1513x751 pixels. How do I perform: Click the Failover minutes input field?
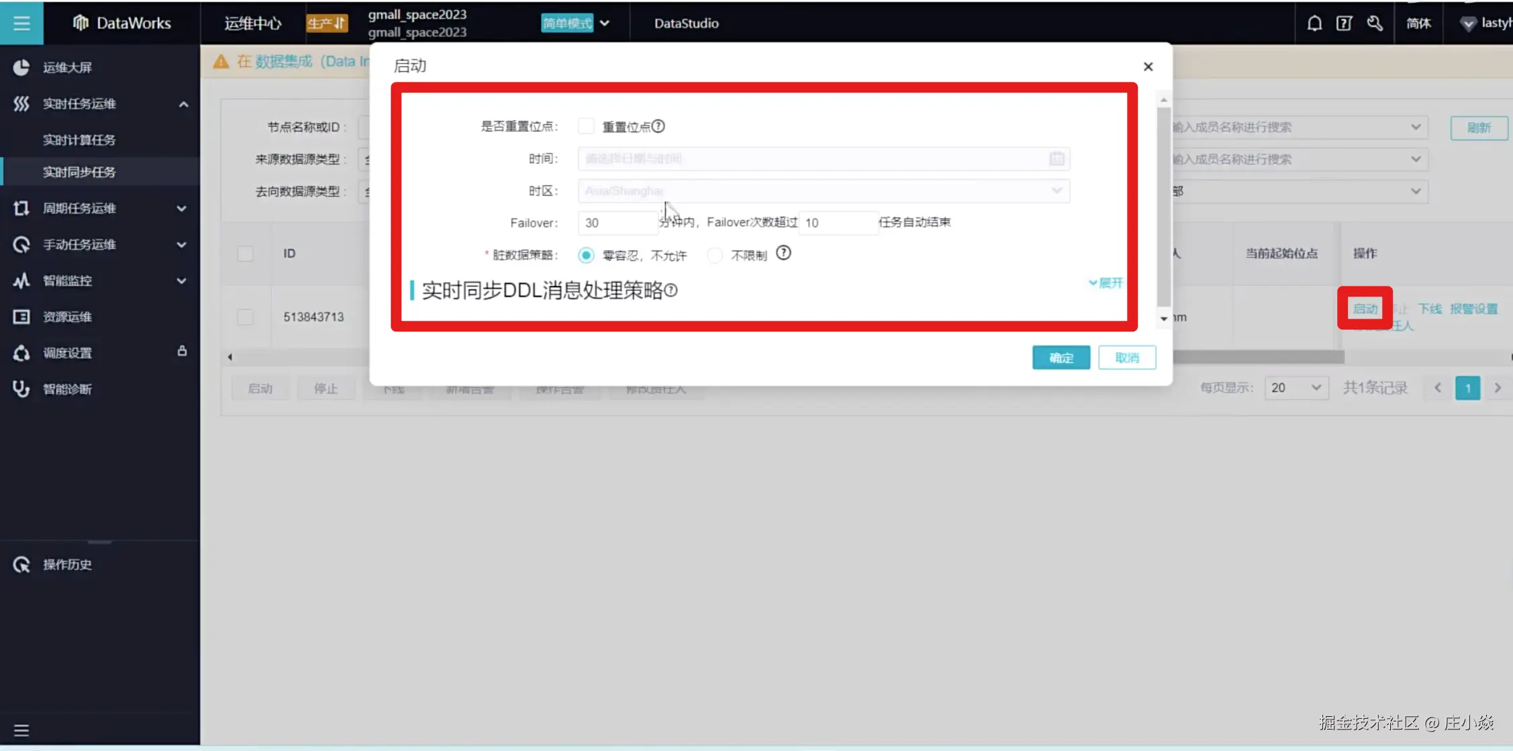coord(618,223)
